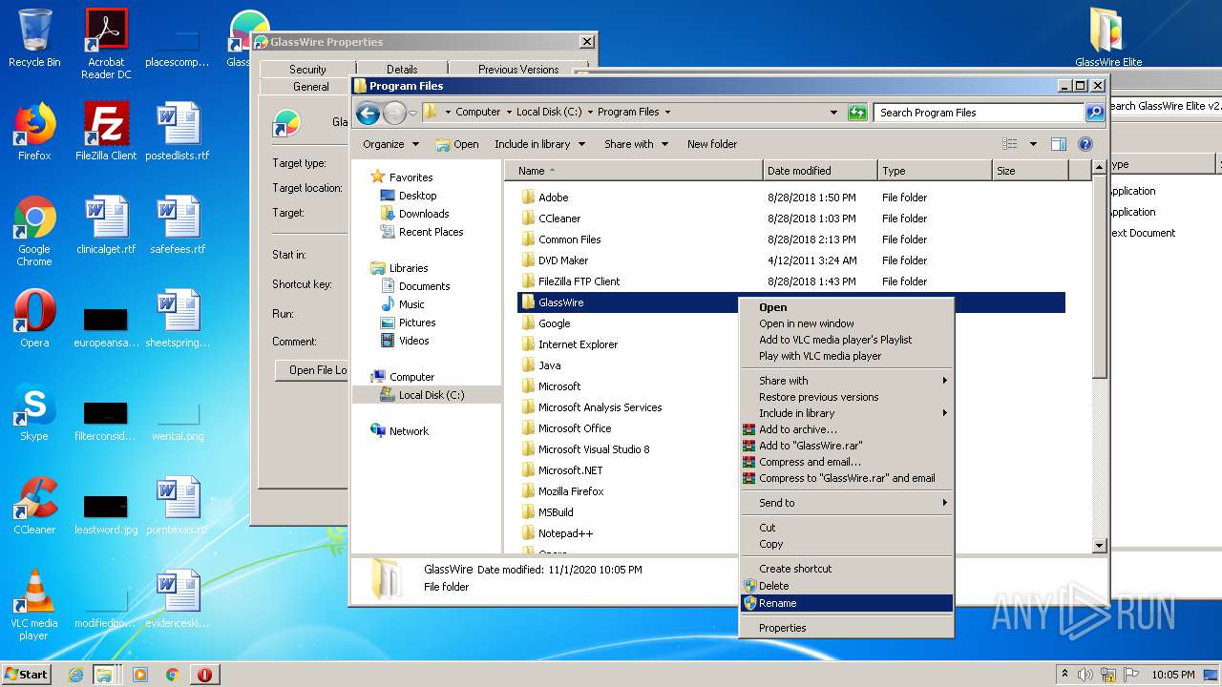Image resolution: width=1222 pixels, height=687 pixels.
Task: Open the view options dropdown arrow
Action: 1033,144
